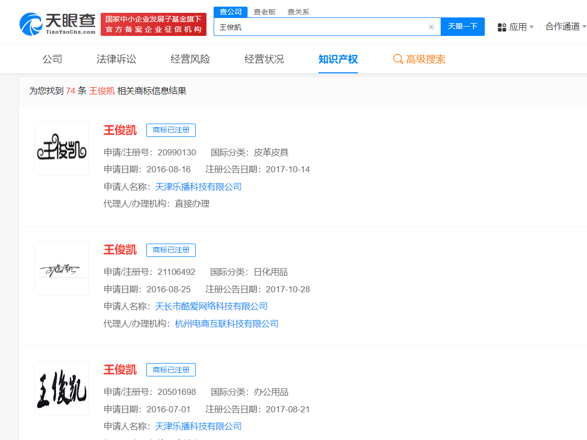
Task: Open 天津乐播科技有限公司 applicant link for 20501698
Action: coord(198,426)
